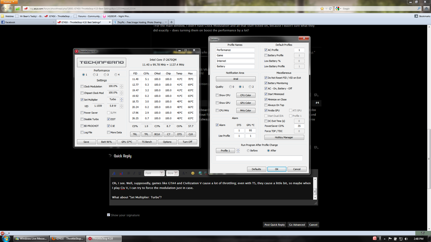Screen dimensions: 431x242
Task: Open the Bookmarks menu icon on right
Action: click(416, 16)
